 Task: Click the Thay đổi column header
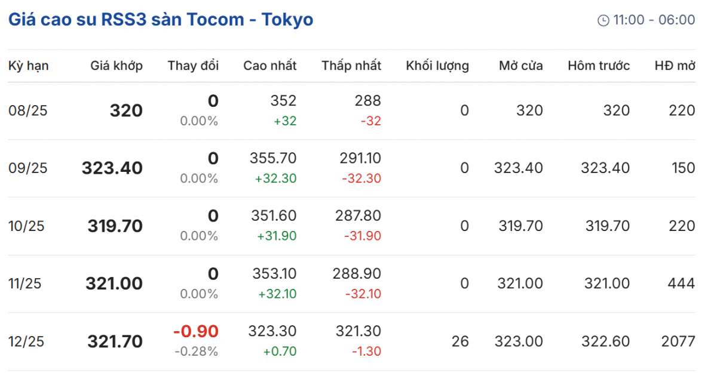(193, 66)
